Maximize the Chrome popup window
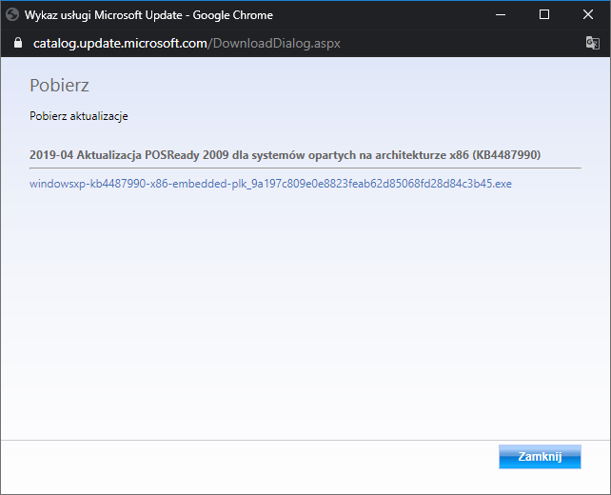The width and height of the screenshot is (611, 495). click(544, 15)
